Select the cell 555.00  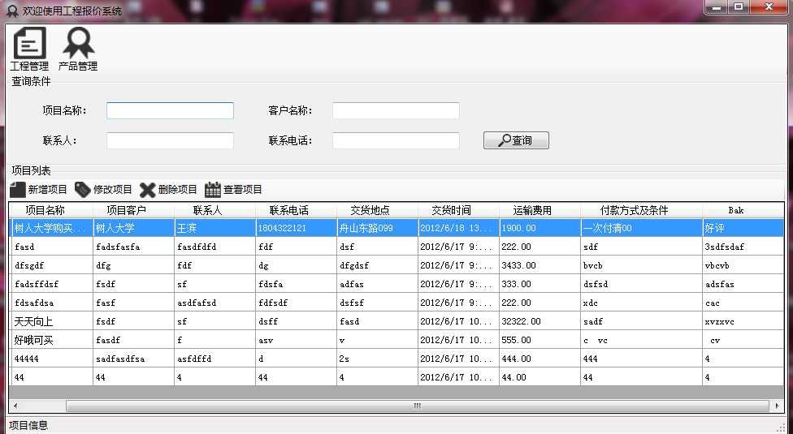click(x=540, y=340)
